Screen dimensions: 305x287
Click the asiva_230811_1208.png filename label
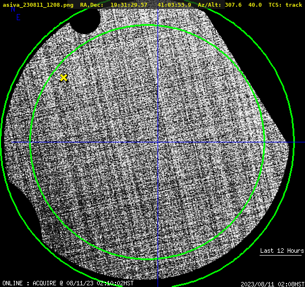[38, 5]
